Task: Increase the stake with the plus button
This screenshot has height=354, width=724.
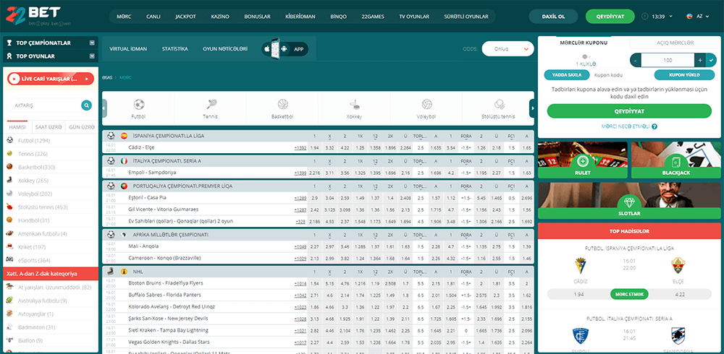Action: [x=699, y=60]
